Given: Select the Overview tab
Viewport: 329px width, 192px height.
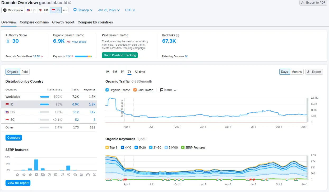Looking at the screenshot, I should pos(9,22).
